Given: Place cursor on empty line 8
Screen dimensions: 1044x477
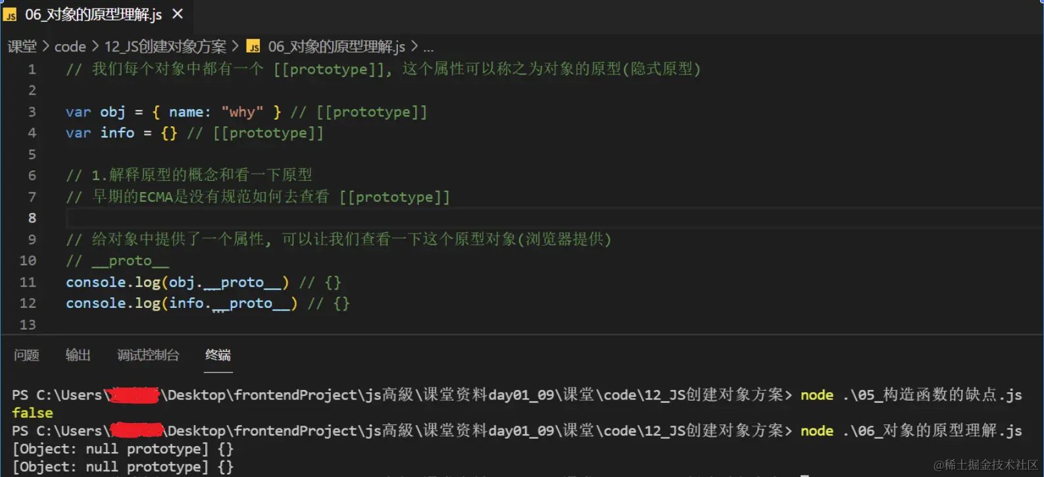Looking at the screenshot, I should pyautogui.click(x=395, y=218).
